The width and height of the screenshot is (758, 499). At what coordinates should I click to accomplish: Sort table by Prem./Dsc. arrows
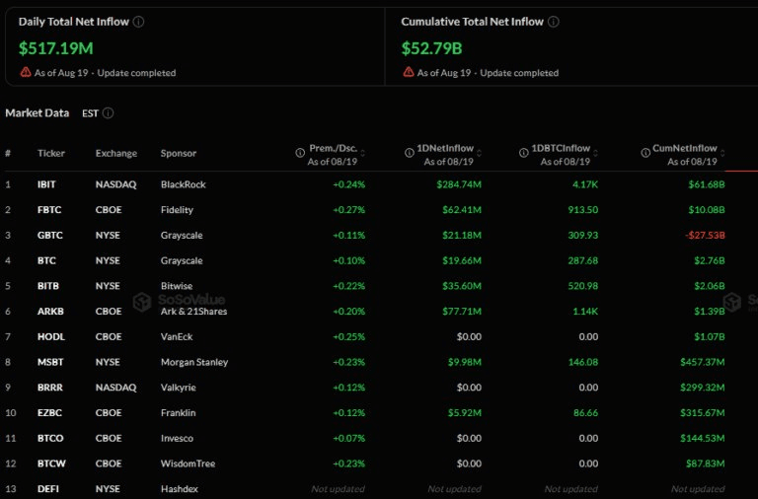click(x=362, y=153)
